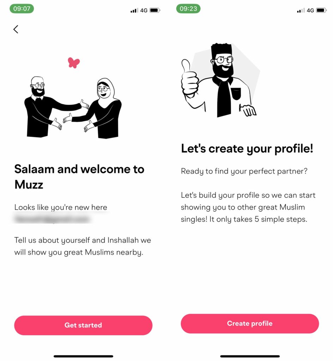Tap the Let's create your profile heading
The image size is (335, 361).
click(247, 149)
